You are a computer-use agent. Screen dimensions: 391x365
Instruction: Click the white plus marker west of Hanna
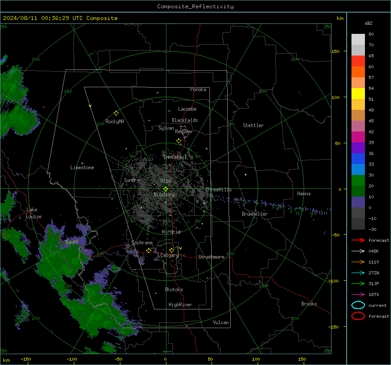(x=245, y=174)
